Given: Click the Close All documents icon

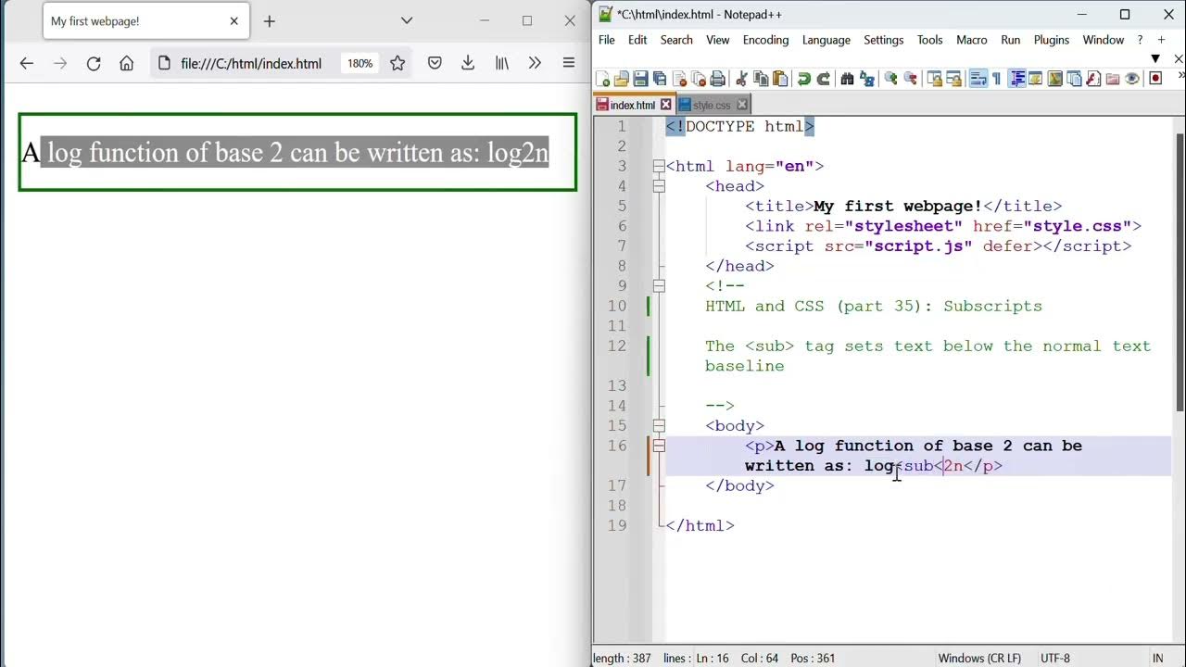Looking at the screenshot, I should click(699, 79).
